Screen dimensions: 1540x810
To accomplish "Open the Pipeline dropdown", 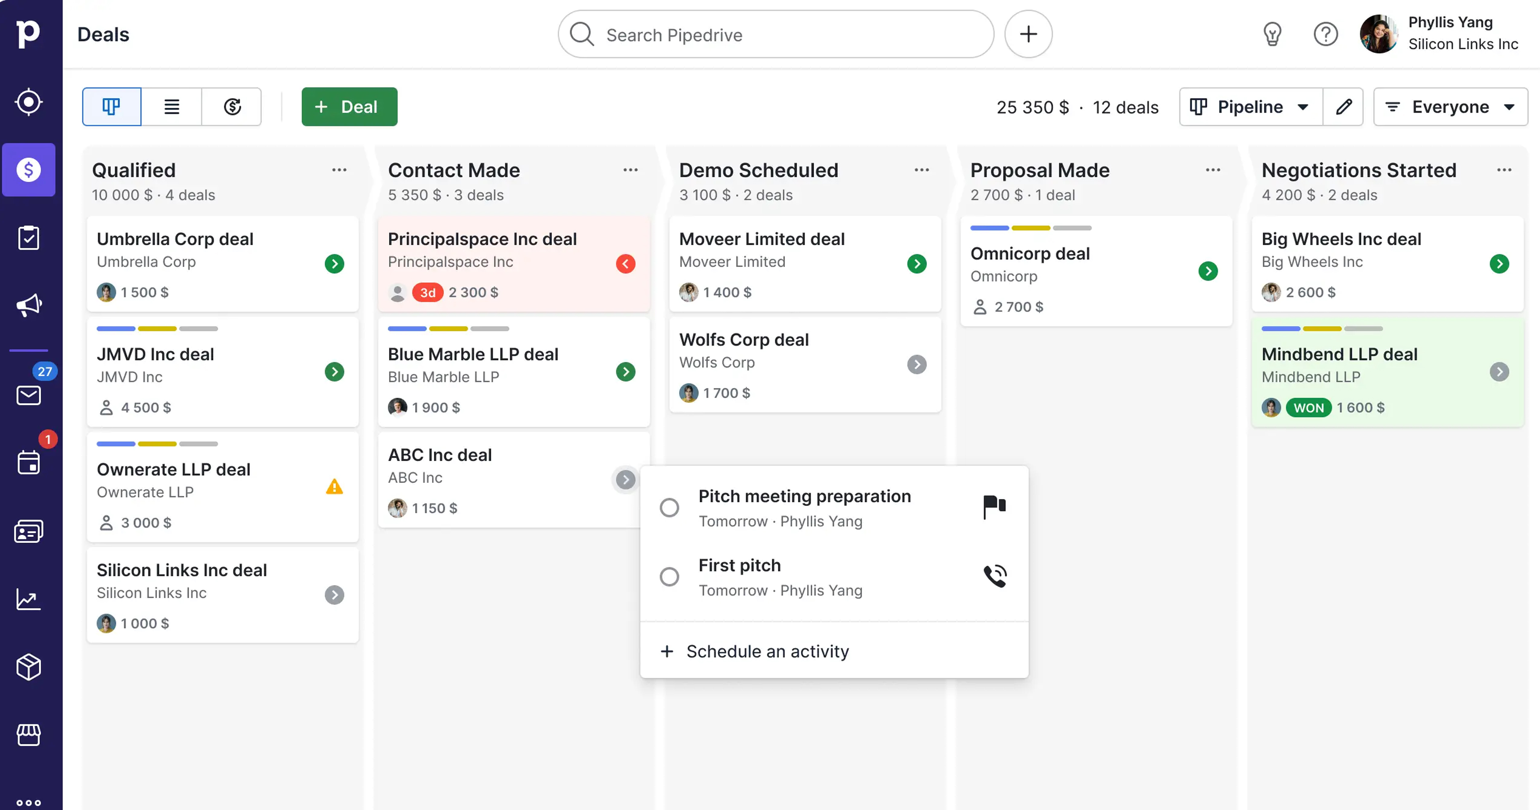I will pos(1251,107).
